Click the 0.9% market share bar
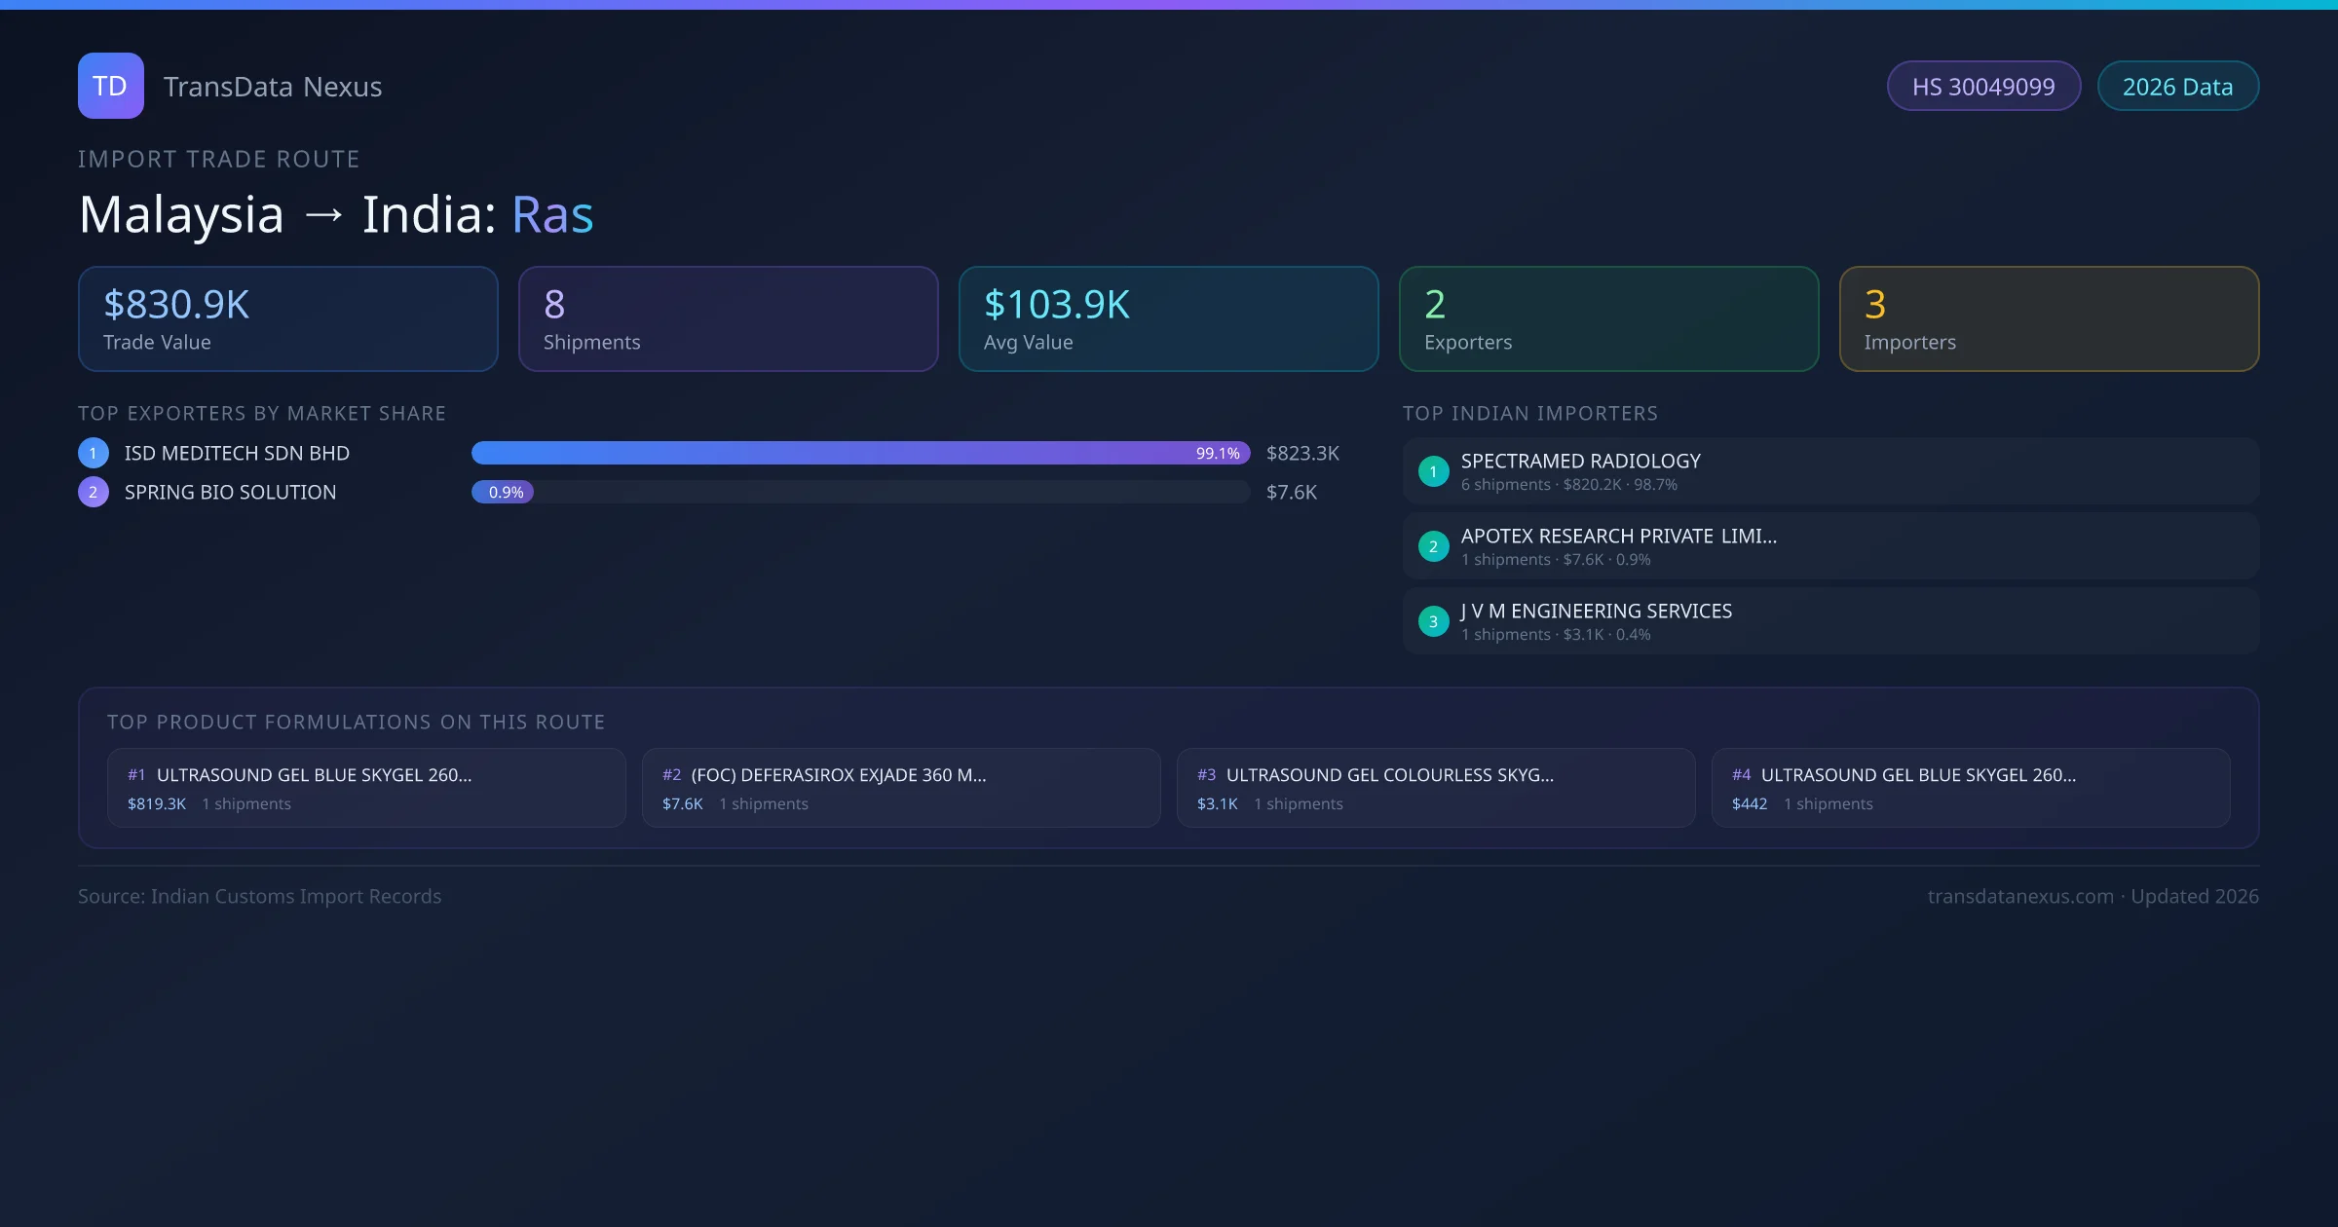This screenshot has width=2338, height=1227. point(503,492)
